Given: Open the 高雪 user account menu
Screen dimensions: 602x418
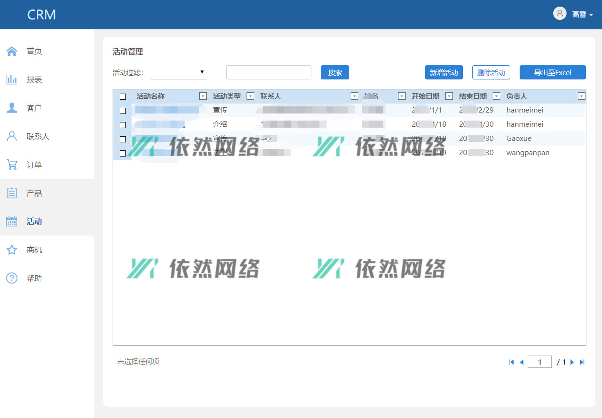Looking at the screenshot, I should pyautogui.click(x=573, y=14).
